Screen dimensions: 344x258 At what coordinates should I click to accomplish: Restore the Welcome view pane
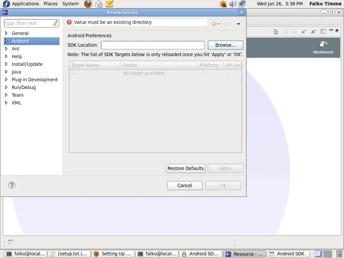pos(337,31)
